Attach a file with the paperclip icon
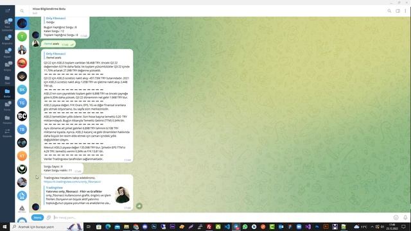 tap(49, 218)
